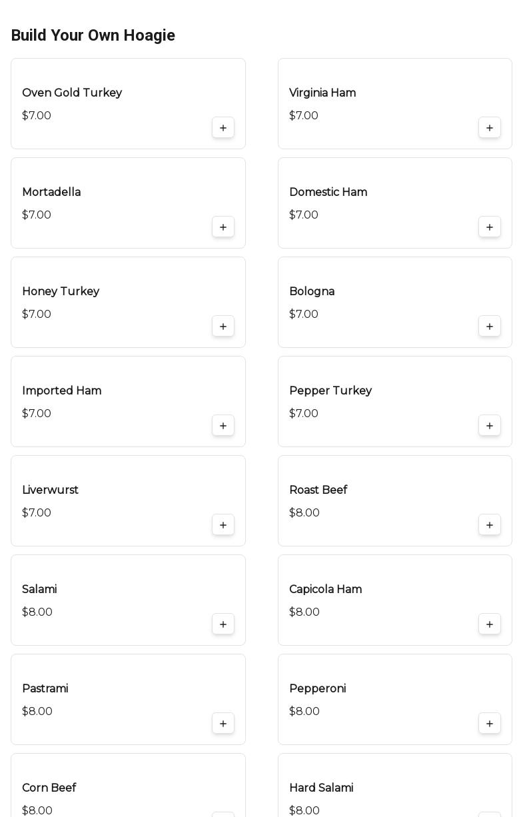523x817 pixels.
Task: Add Salami using the plus button
Action: [223, 624]
